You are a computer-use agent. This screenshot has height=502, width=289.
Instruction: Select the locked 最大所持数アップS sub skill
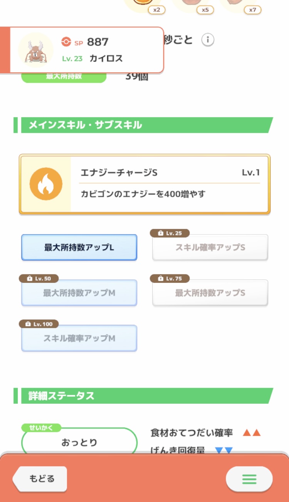pyautogui.click(x=210, y=293)
